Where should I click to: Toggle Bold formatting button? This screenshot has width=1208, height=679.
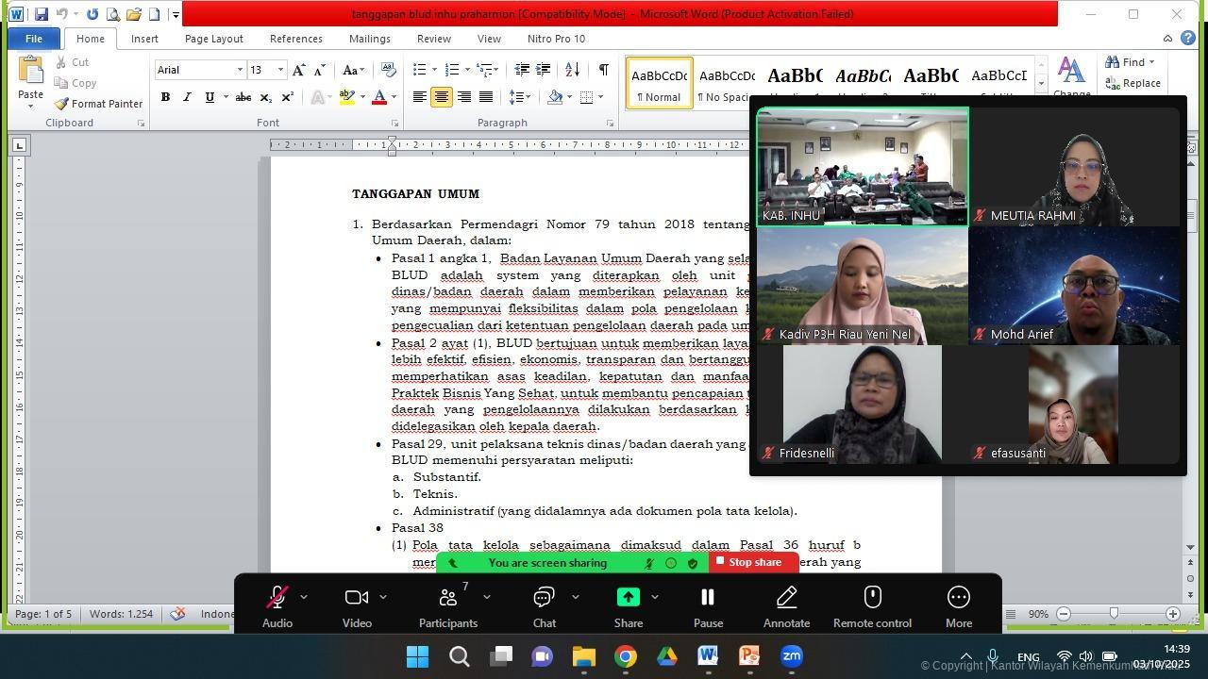pyautogui.click(x=165, y=97)
